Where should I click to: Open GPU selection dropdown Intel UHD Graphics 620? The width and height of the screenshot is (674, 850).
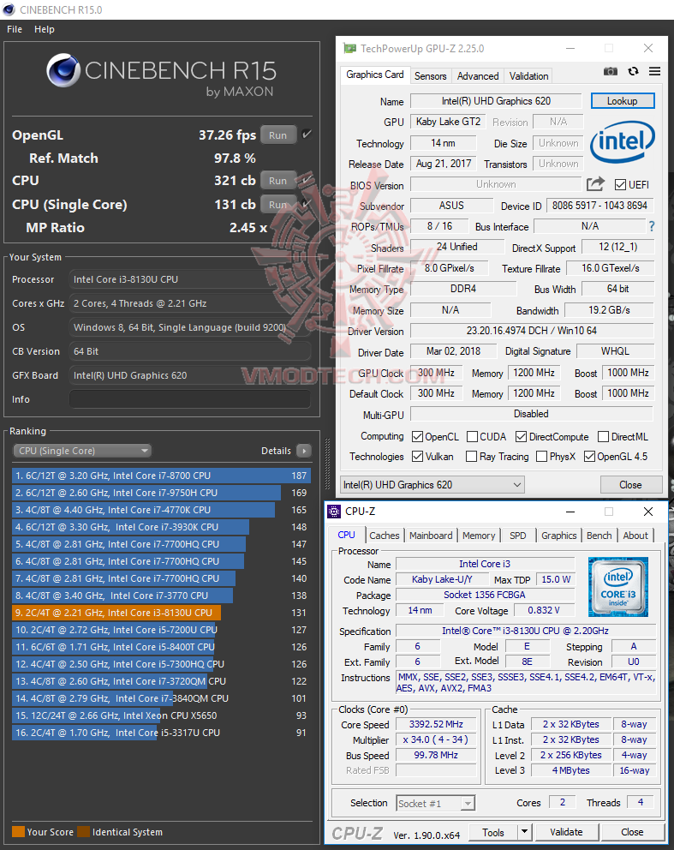432,485
